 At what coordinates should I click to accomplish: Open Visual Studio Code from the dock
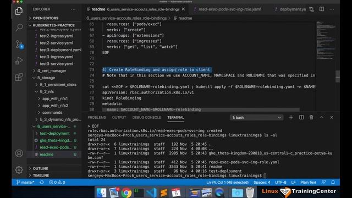pos(151,193)
